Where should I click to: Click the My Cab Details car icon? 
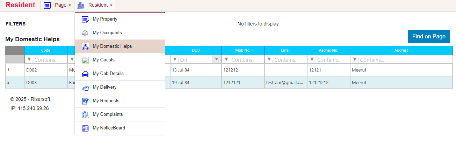(85, 74)
